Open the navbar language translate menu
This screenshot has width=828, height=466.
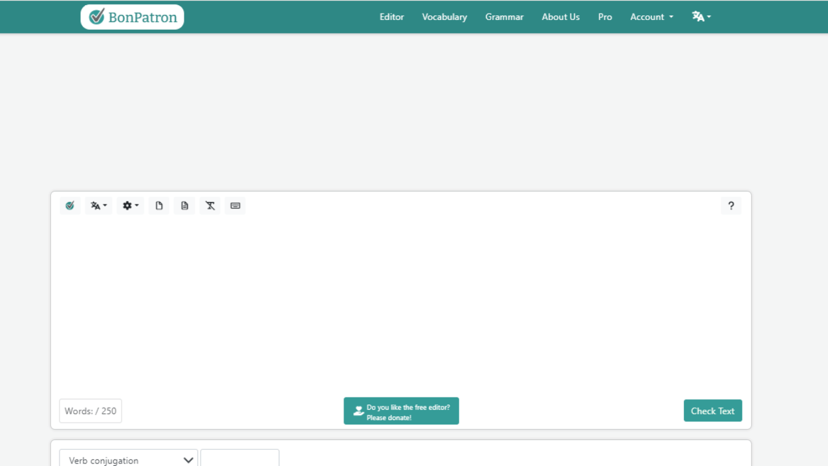tap(701, 17)
